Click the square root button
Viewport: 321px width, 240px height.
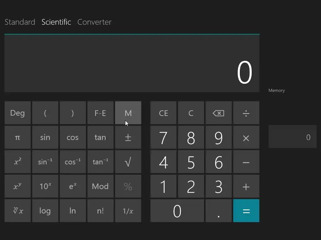(x=128, y=162)
